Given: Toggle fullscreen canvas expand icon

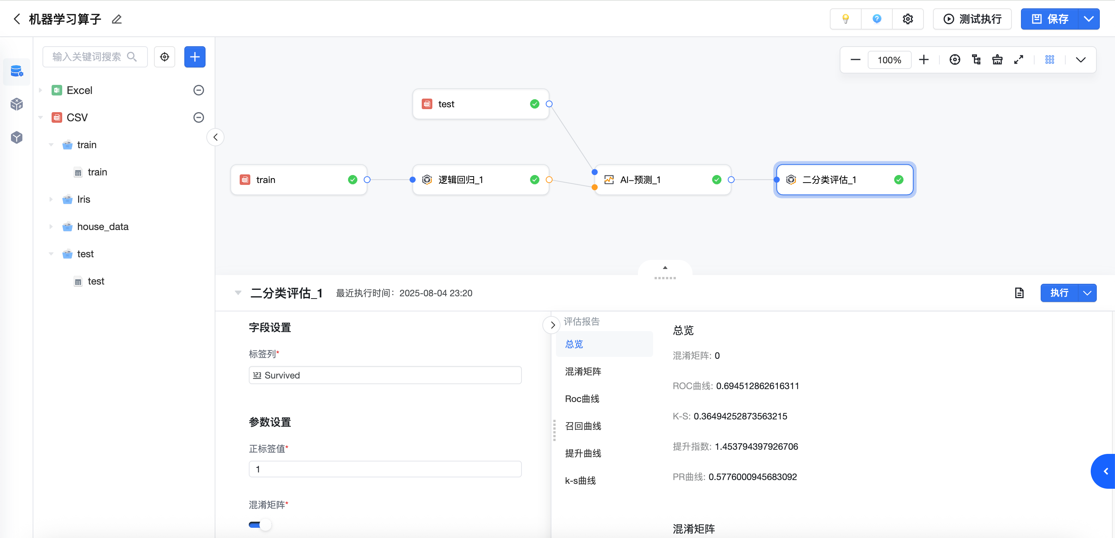Looking at the screenshot, I should [x=1018, y=60].
